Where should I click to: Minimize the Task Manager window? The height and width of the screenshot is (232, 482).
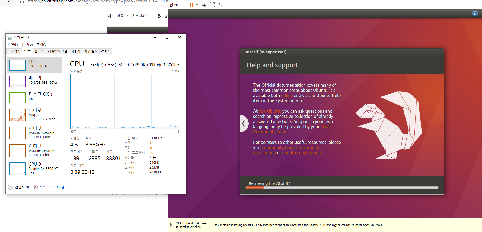coord(155,37)
